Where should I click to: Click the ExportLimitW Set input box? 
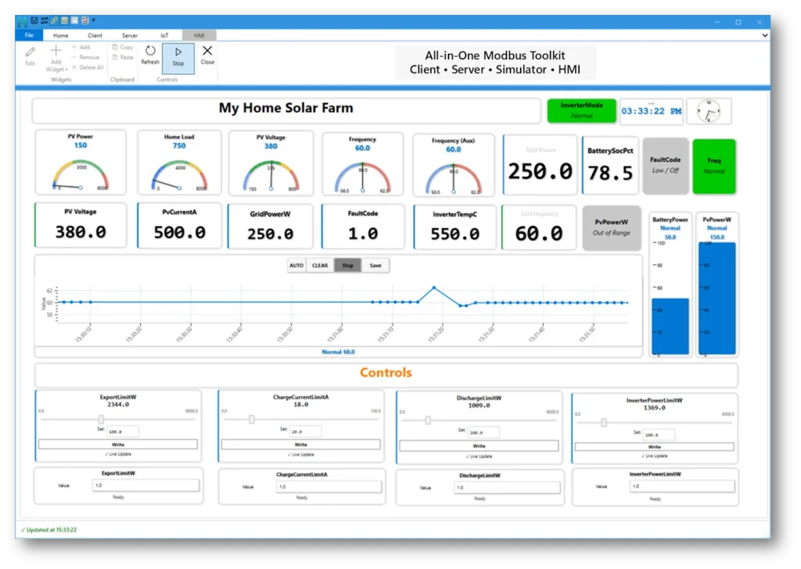(x=122, y=431)
